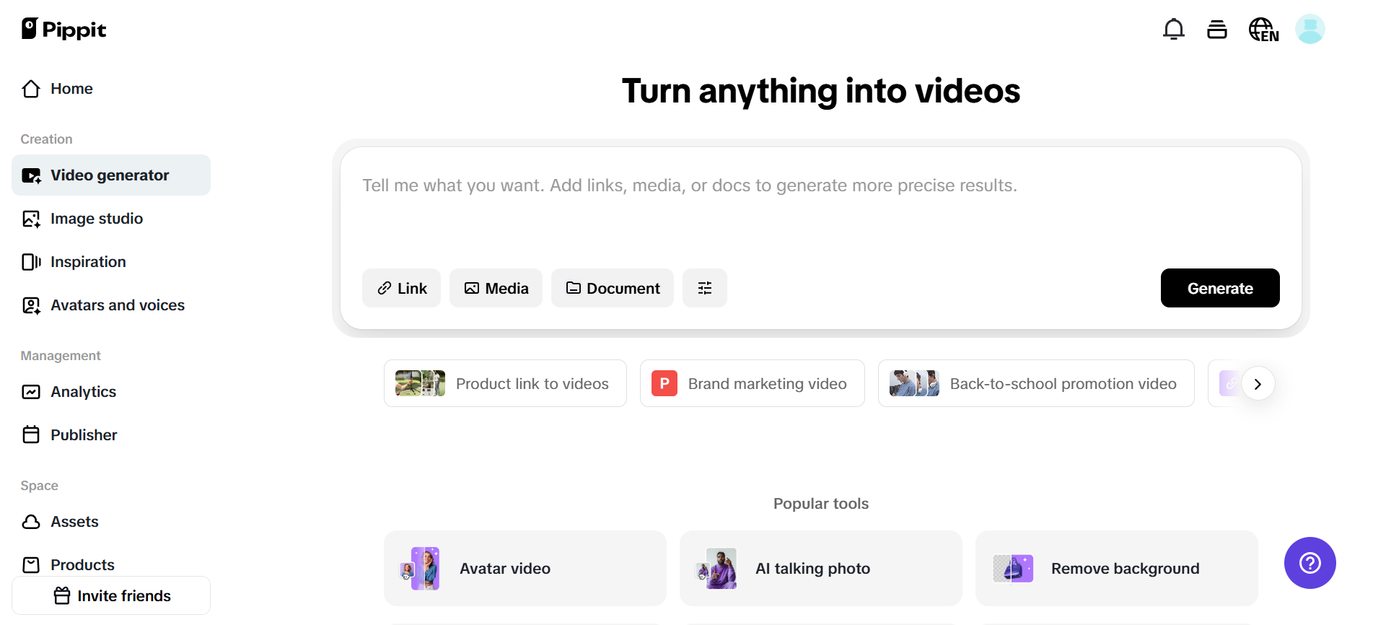Image resolution: width=1373 pixels, height=625 pixels.
Task: Open Image studio from sidebar
Action: point(96,219)
